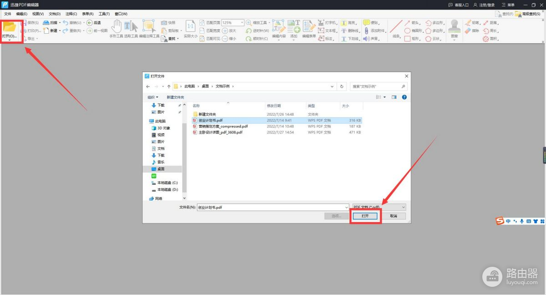Click the 高亮 highlight text tool
The height and width of the screenshot is (295, 546).
349,23
